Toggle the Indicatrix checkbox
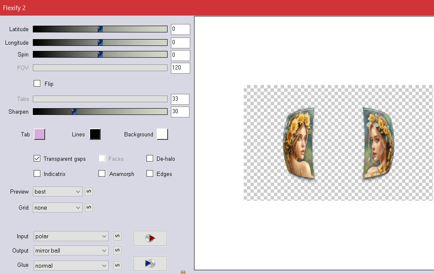The image size is (434, 274). (x=37, y=174)
